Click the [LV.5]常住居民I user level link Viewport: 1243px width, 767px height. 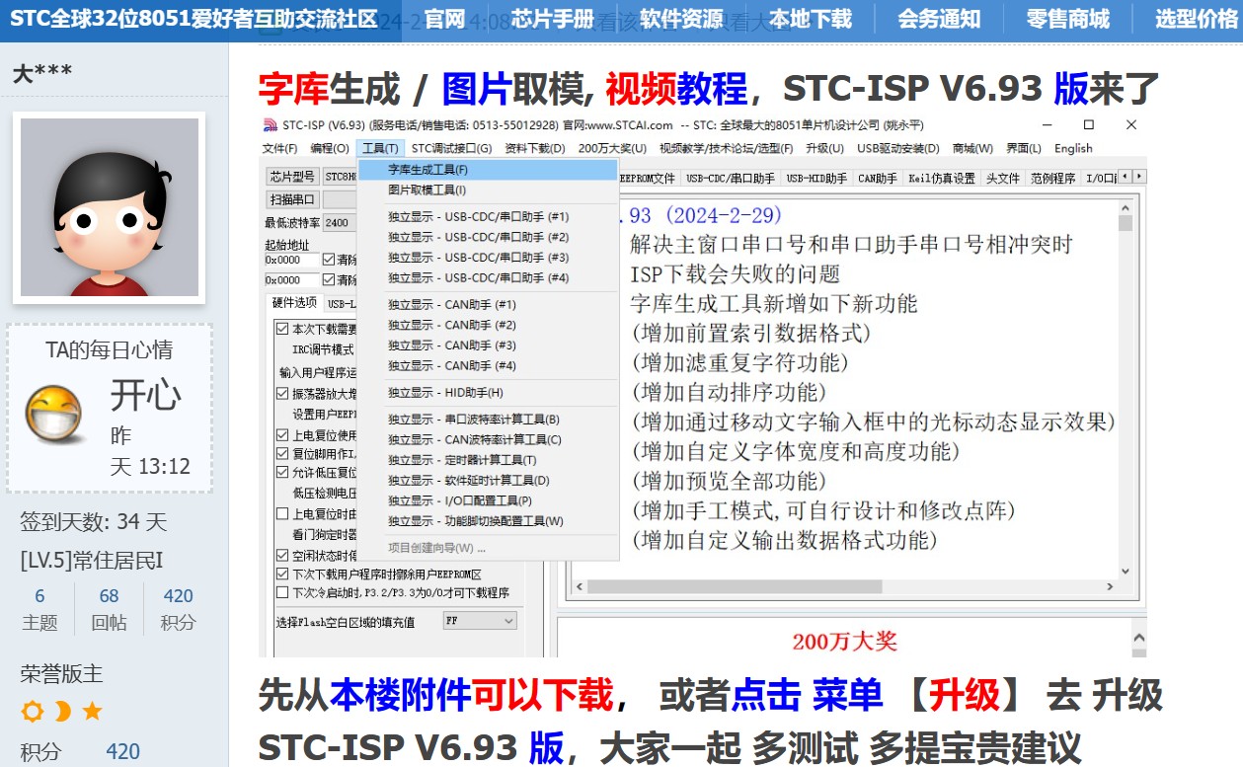(x=91, y=561)
